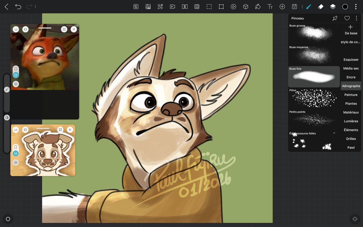
Task: Favorite the brush with heart icon
Action: (x=347, y=18)
